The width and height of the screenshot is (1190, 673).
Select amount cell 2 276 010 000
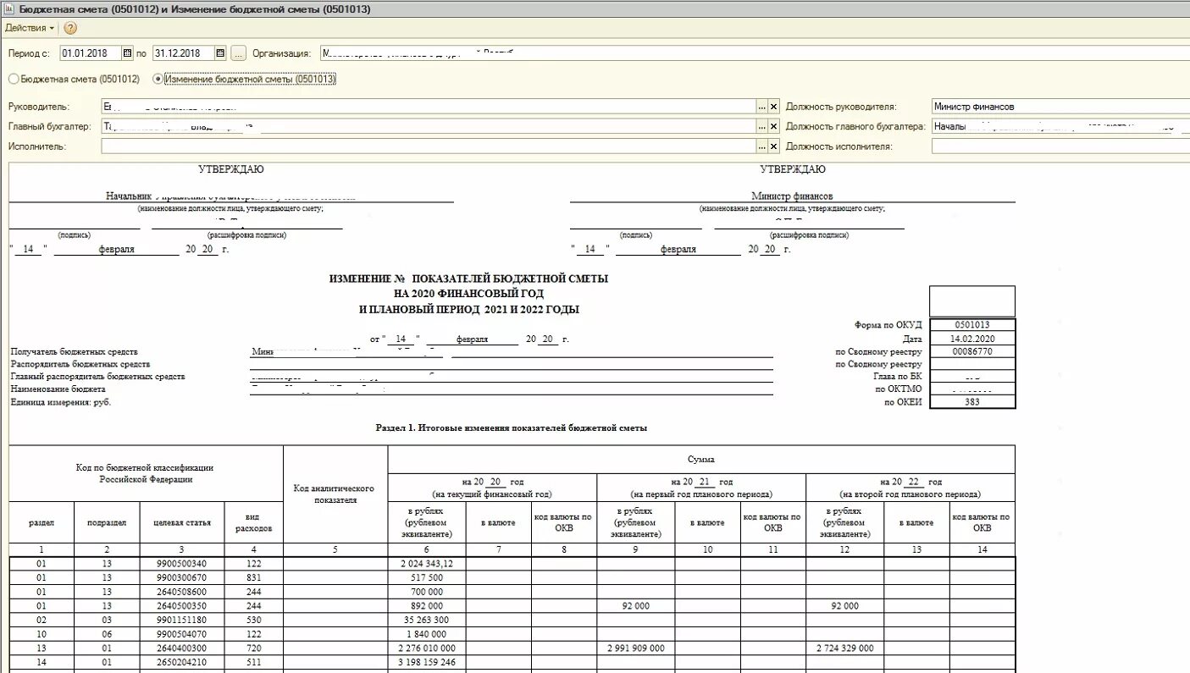pos(427,648)
